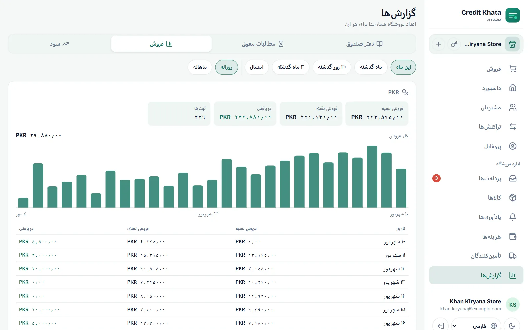Click the store icon beside iryana Store

tap(512, 44)
